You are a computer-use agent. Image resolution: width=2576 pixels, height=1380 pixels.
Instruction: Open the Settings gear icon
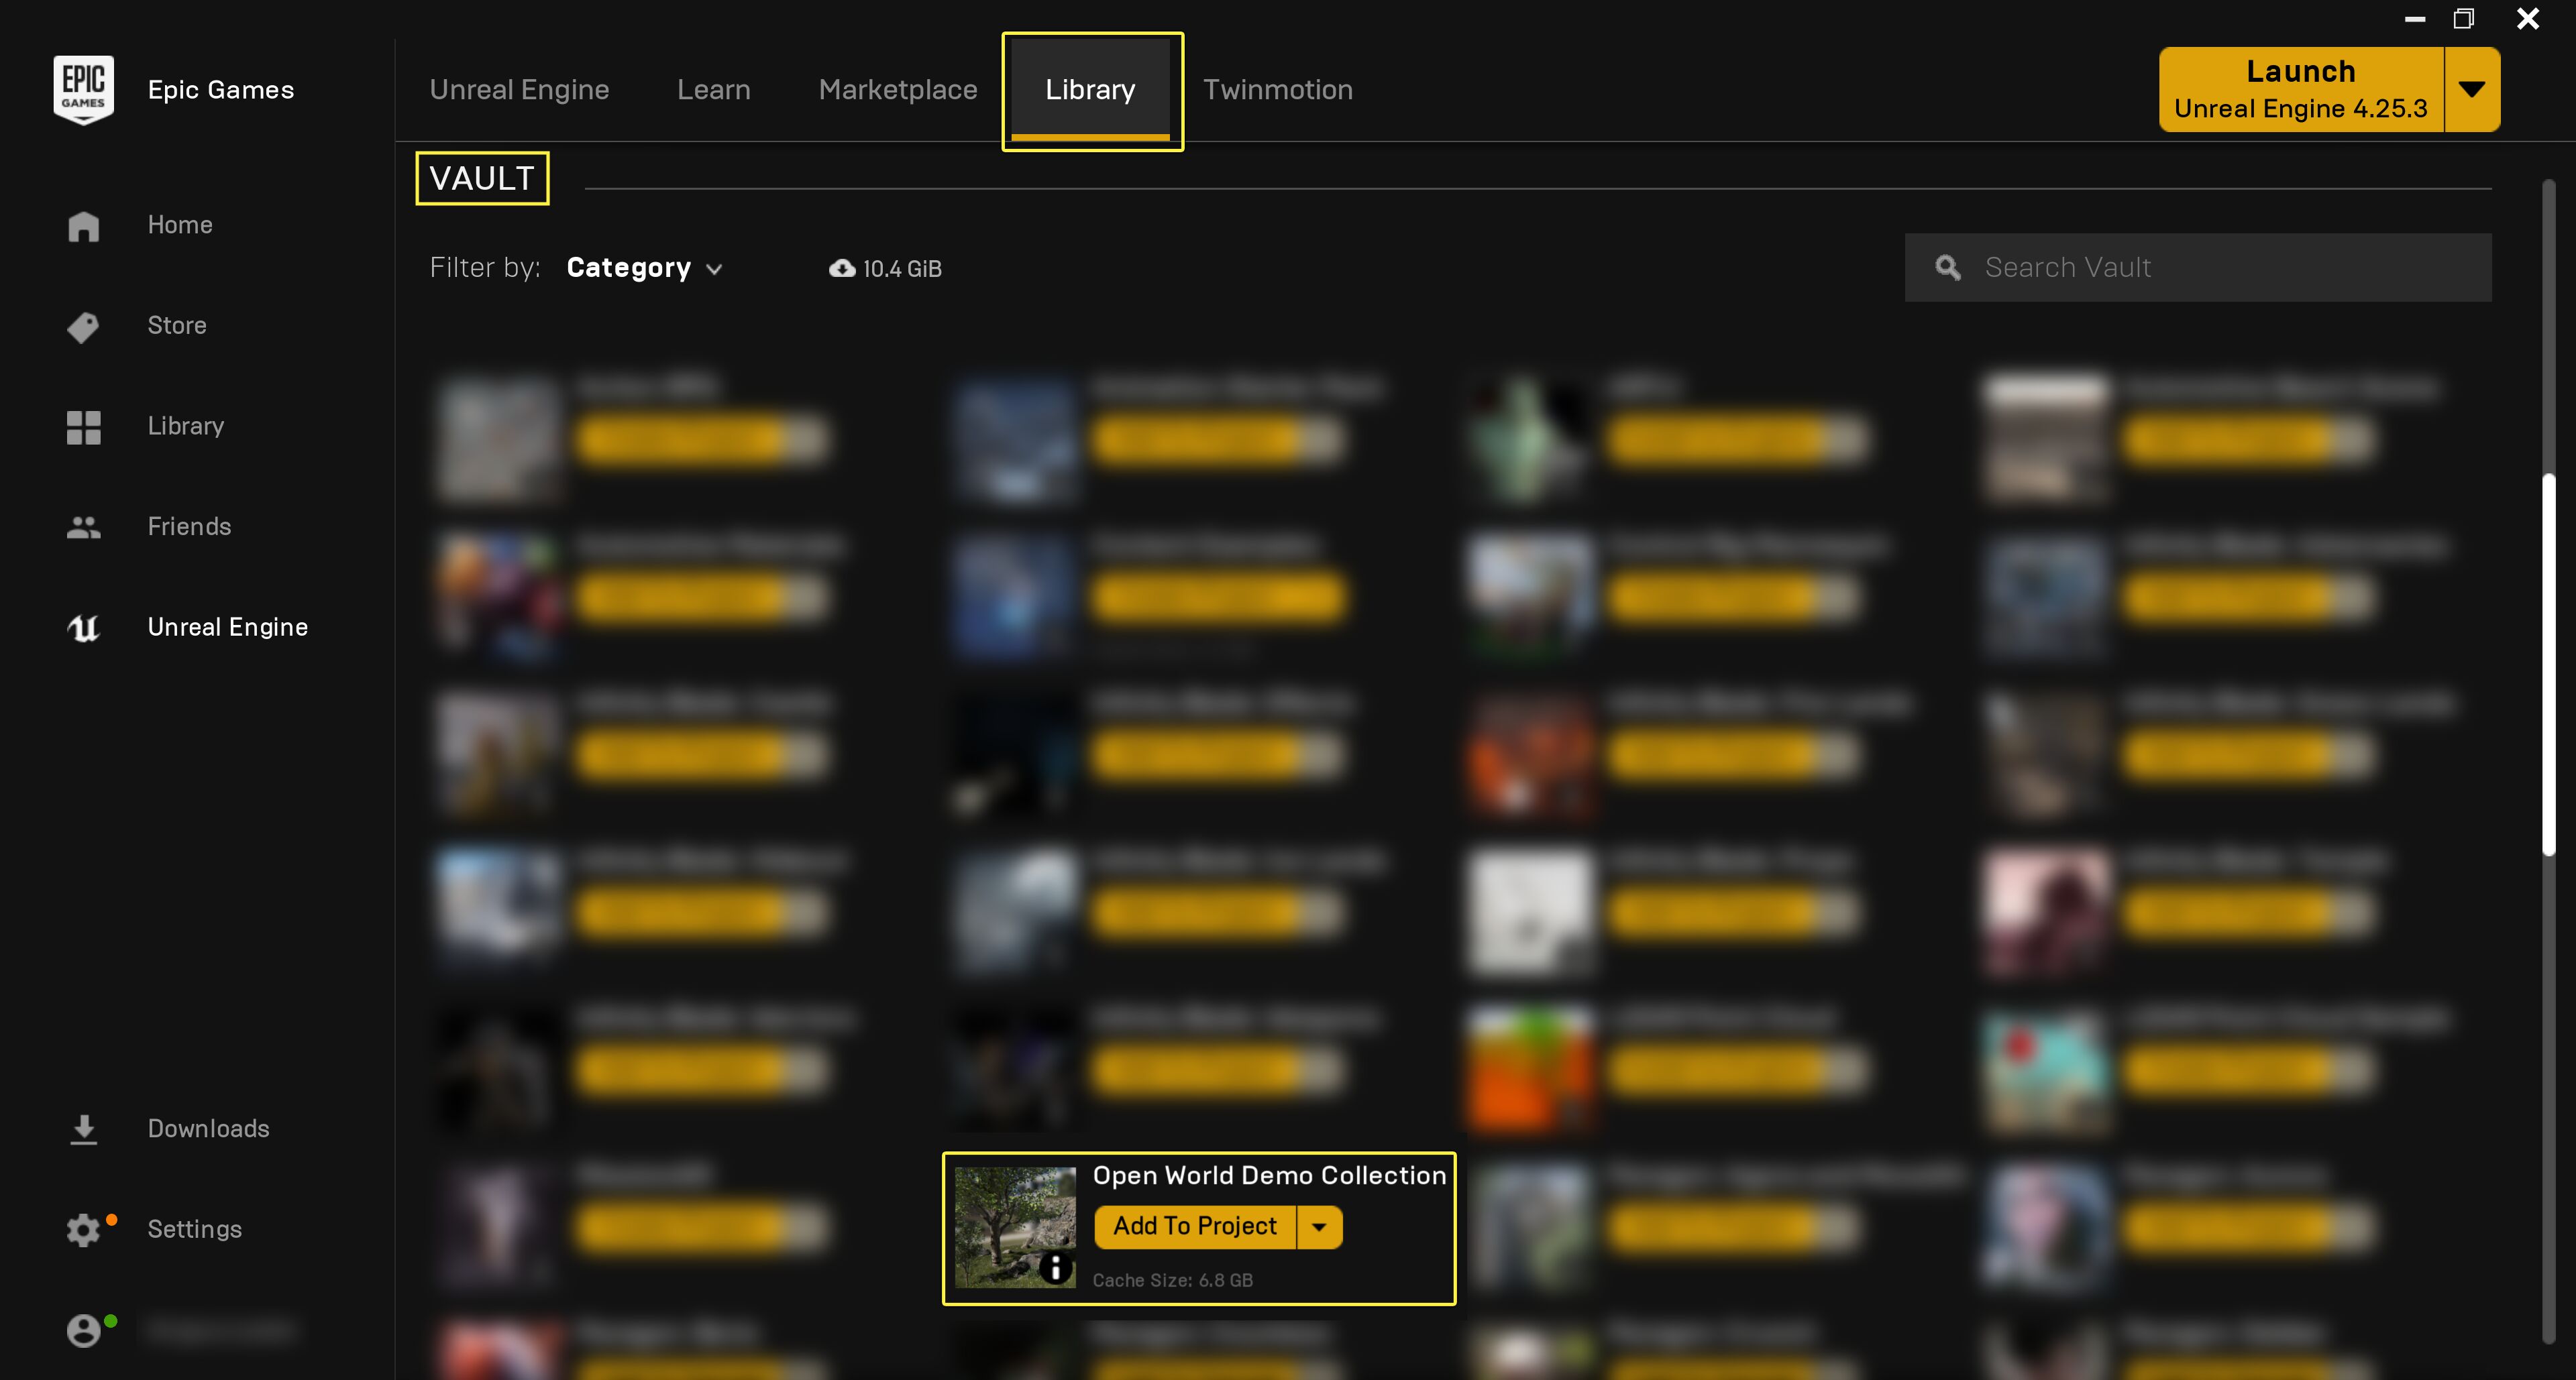tap(83, 1230)
